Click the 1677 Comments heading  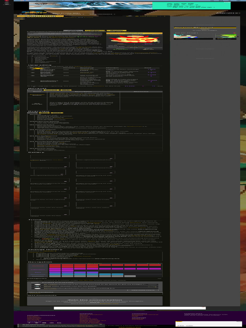pos(42,295)
